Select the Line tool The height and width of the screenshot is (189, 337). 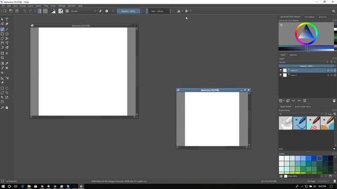tap(7, 29)
